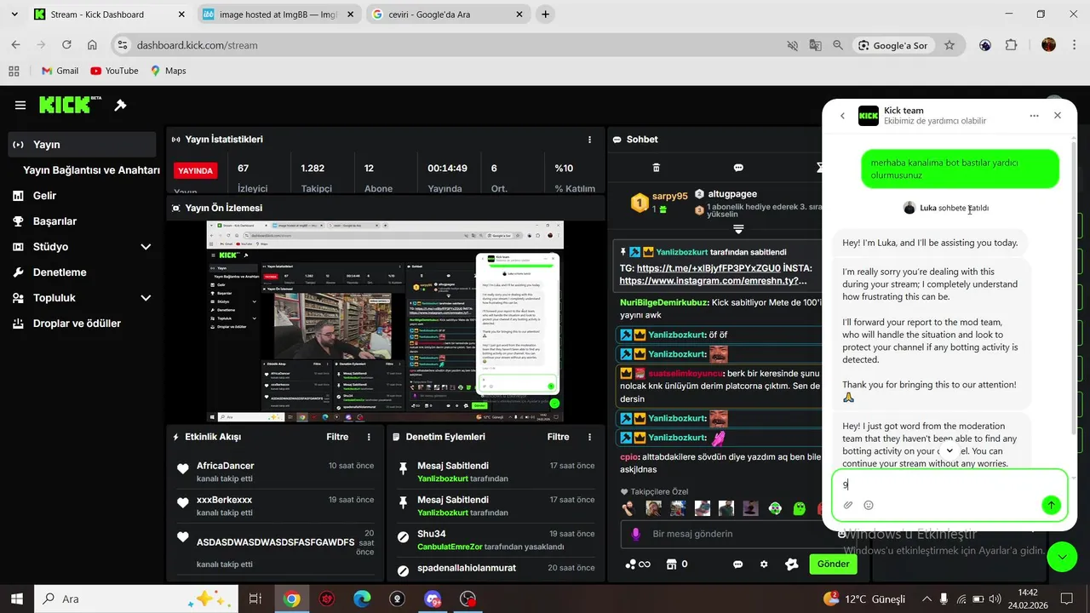This screenshot has height=613, width=1090.
Task: Click xxxBerkexxx follower entry
Action: click(x=224, y=500)
